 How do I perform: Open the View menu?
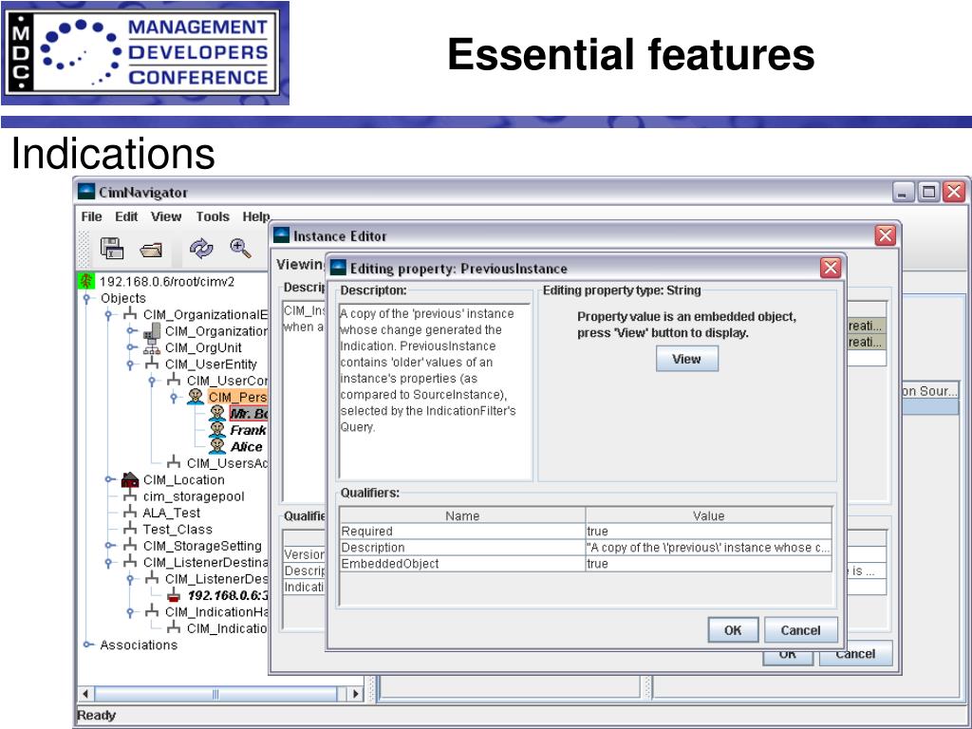tap(166, 217)
